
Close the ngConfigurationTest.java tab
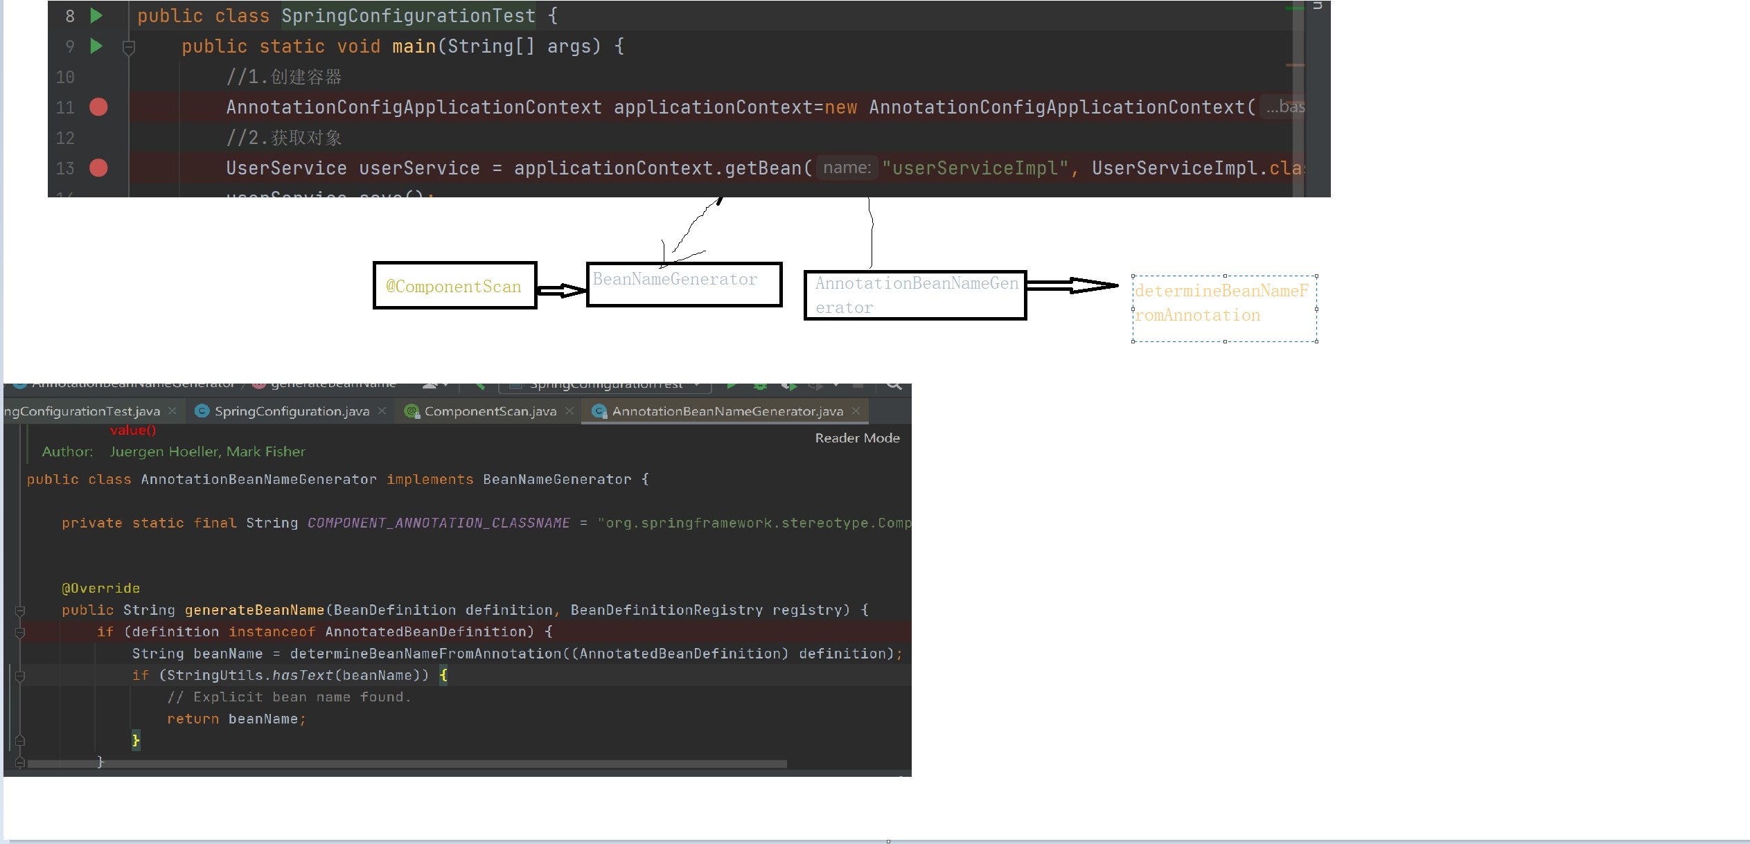173,411
